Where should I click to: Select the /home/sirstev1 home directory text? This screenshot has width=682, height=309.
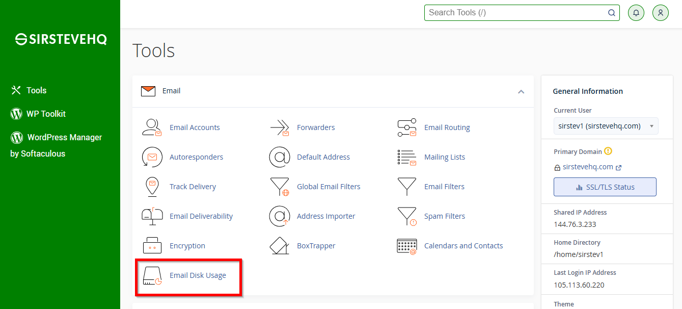[x=579, y=254]
